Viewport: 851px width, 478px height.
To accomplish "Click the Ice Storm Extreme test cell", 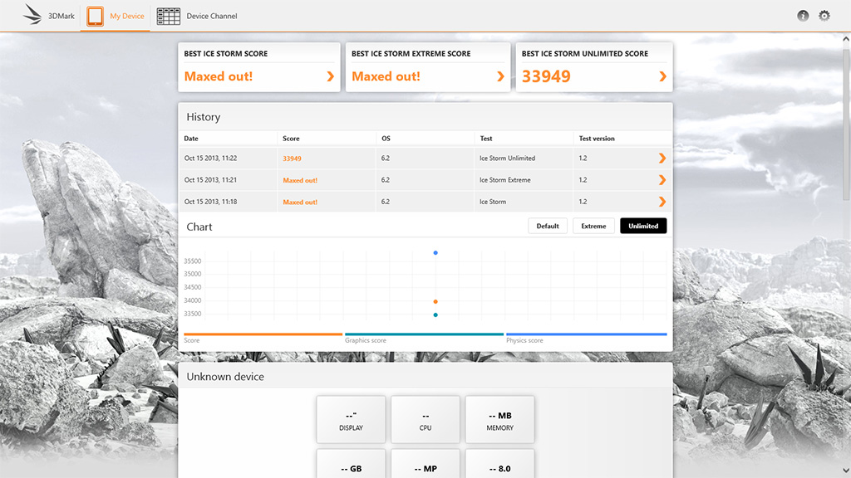I will pos(504,180).
